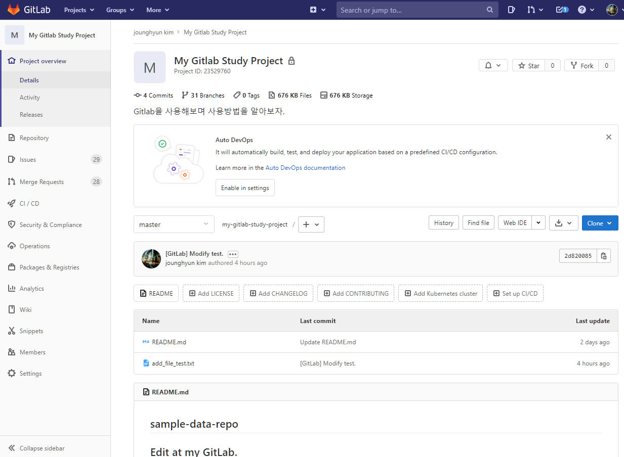Open the new item plus menu
This screenshot has height=457, width=624.
coord(318,10)
